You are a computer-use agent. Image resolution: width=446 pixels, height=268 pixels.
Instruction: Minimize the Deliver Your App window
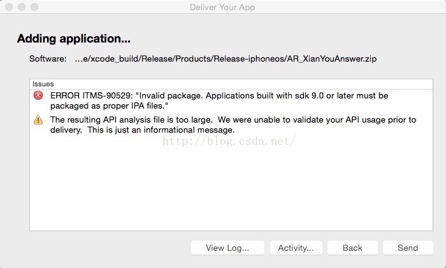click(x=22, y=7)
